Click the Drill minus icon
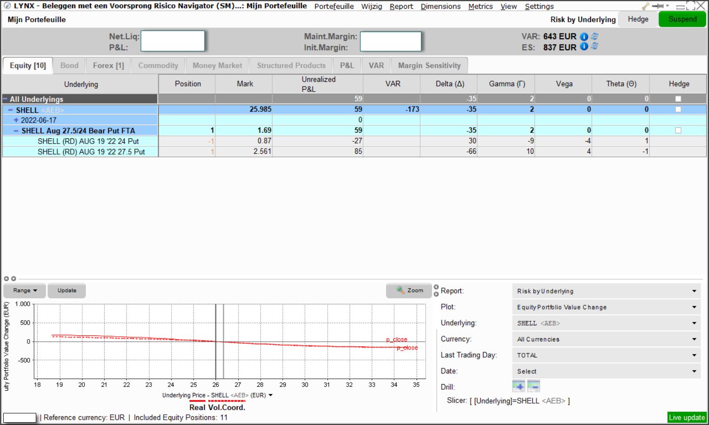 coord(533,386)
